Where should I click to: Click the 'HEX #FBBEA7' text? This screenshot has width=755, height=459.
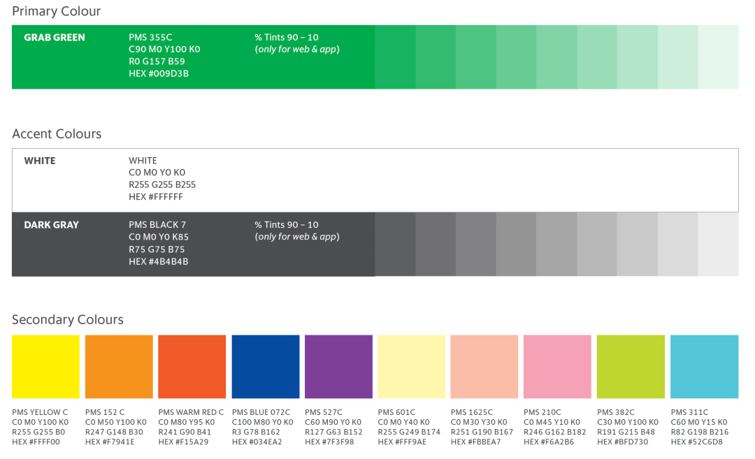476,442
